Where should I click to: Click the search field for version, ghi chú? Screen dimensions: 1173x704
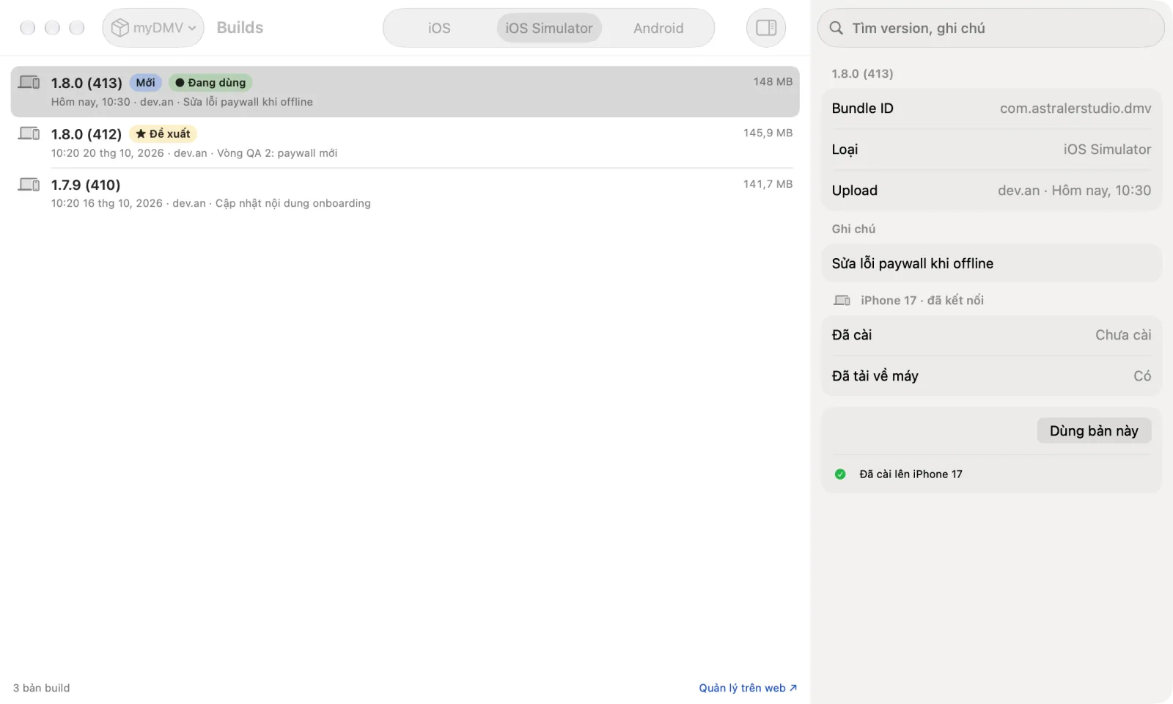990,28
